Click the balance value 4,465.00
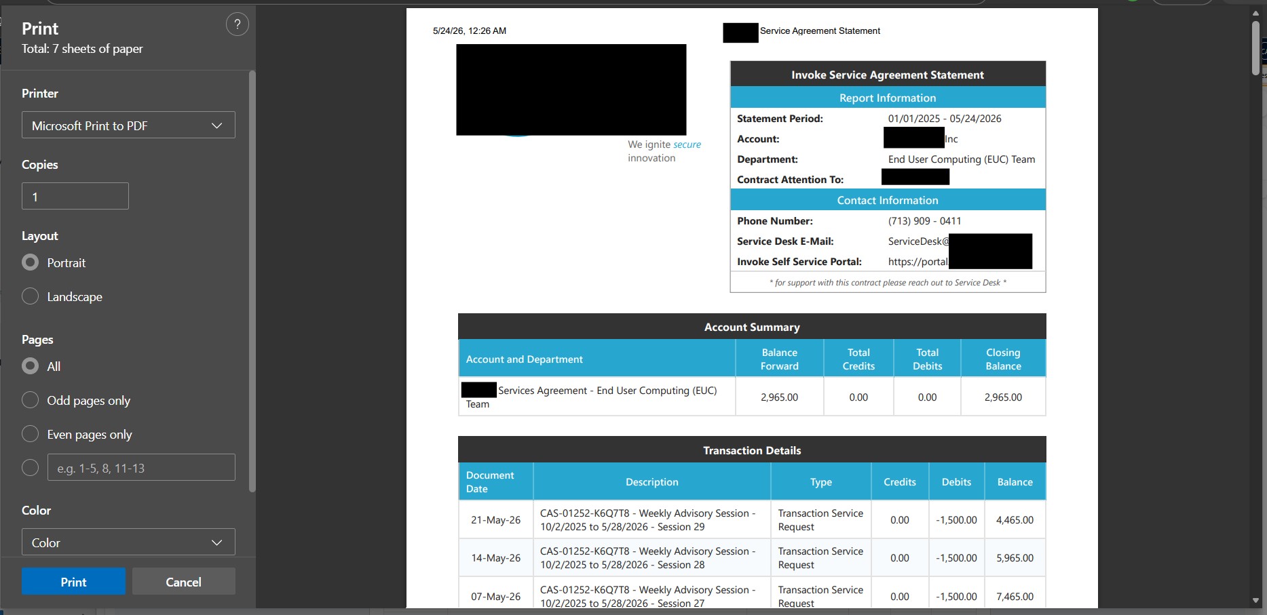This screenshot has height=615, width=1267. click(1015, 520)
